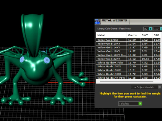Click the SPG column header
The width and height of the screenshot is (162, 121).
pyautogui.click(x=157, y=35)
